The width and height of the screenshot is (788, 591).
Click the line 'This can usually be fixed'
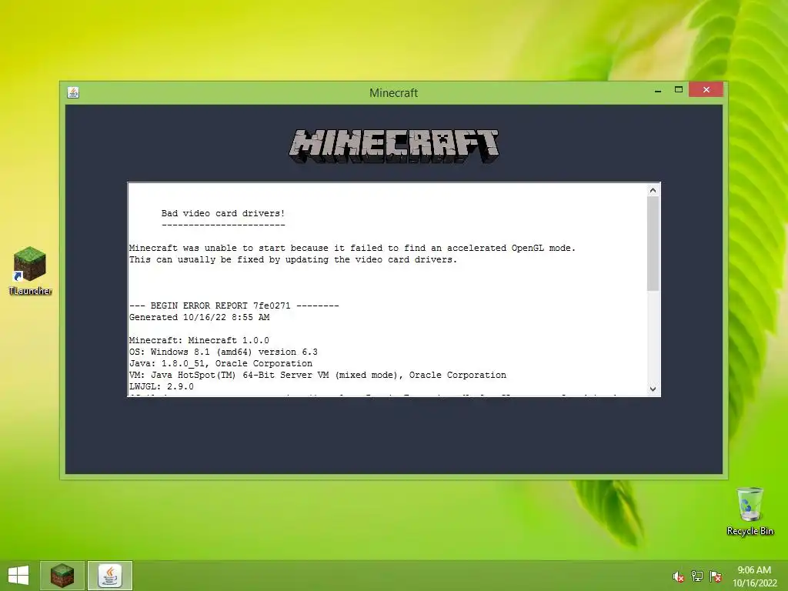click(293, 259)
